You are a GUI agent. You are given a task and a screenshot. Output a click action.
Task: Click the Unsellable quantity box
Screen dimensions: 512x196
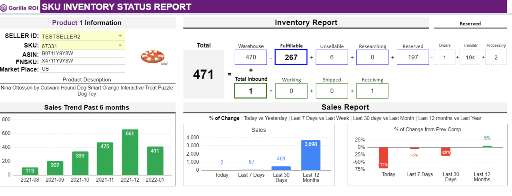tap(332, 57)
